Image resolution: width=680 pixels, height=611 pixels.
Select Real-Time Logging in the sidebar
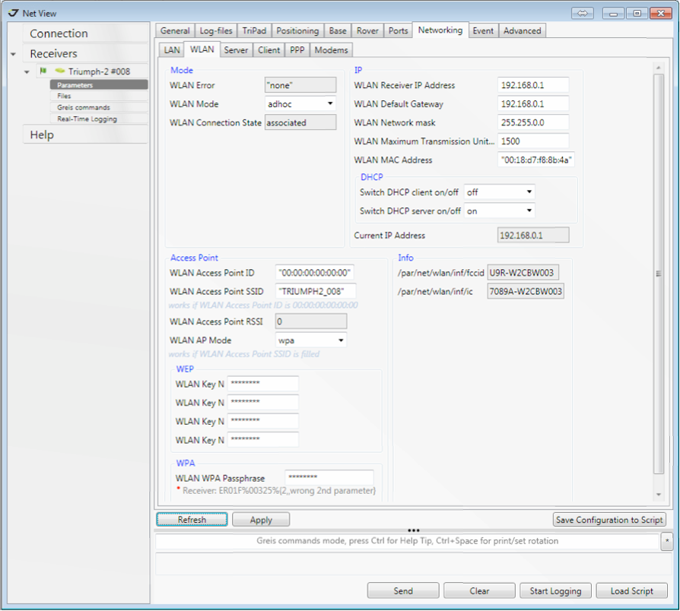click(x=99, y=119)
